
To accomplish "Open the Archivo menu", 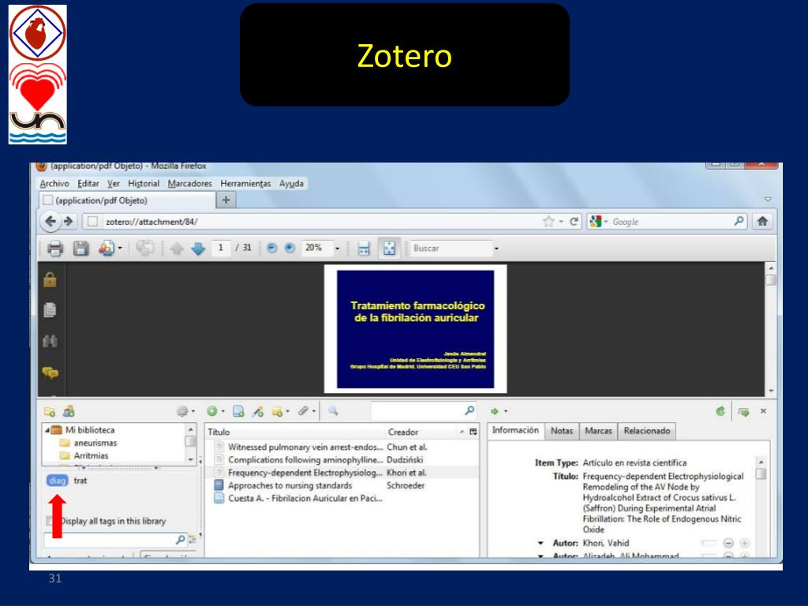I will click(x=54, y=183).
